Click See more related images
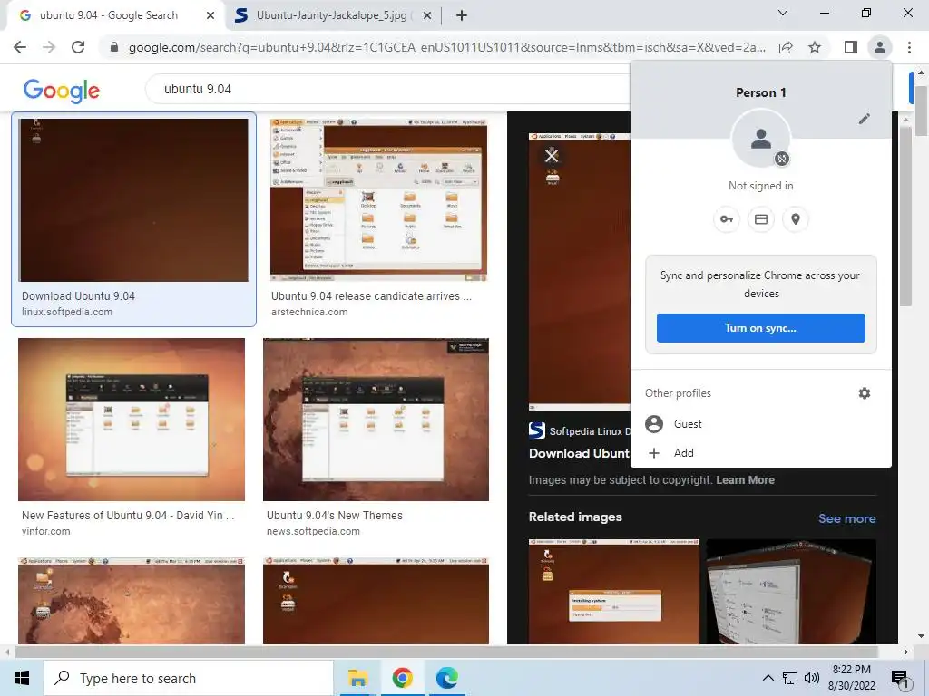This screenshot has width=929, height=696. point(846,518)
